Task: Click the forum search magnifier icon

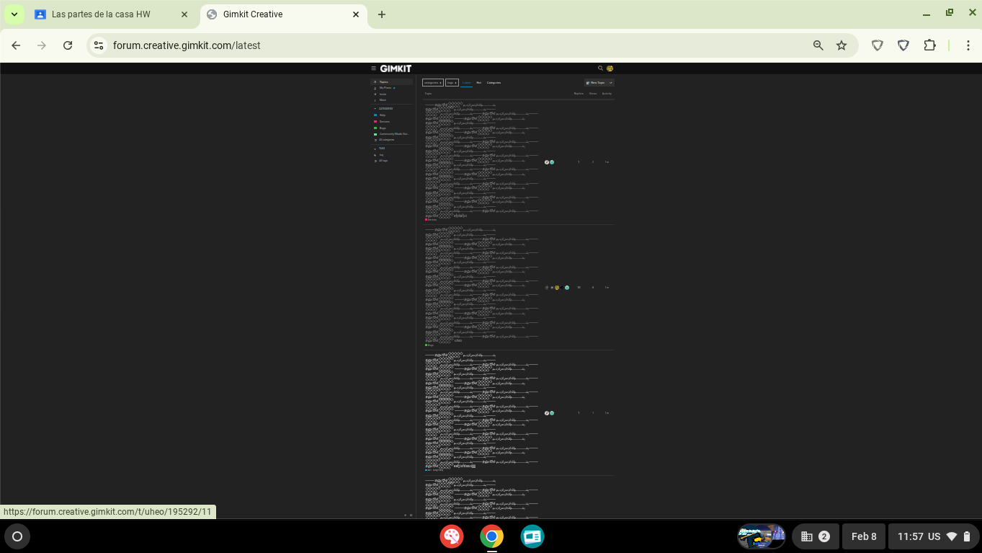Action: pos(600,68)
